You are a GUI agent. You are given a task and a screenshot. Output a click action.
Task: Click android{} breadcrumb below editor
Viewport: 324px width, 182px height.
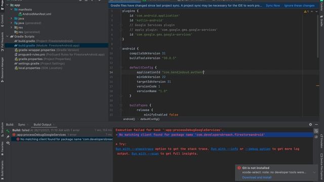pos(129,119)
